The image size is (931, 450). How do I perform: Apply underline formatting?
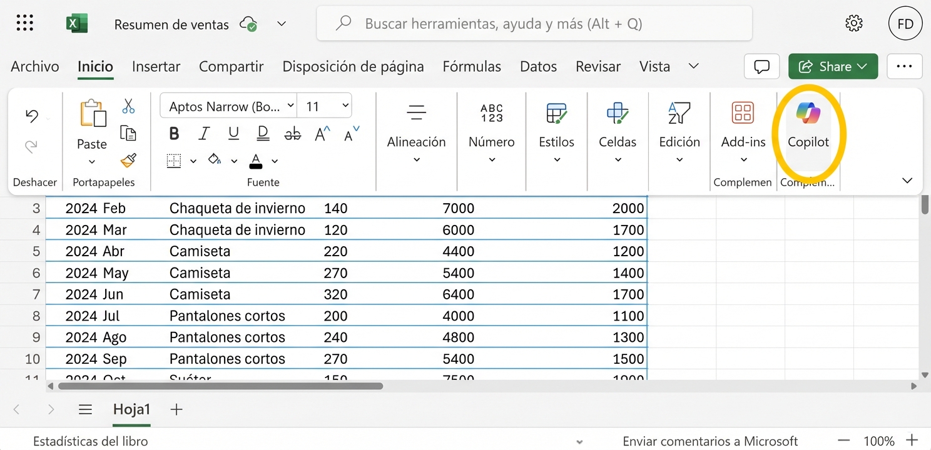pyautogui.click(x=232, y=133)
